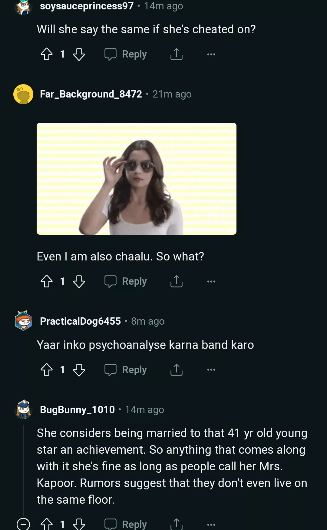Screen dimensions: 327x530
Task: Open BugBunny_1010's user profile
Action: pyautogui.click(x=77, y=409)
